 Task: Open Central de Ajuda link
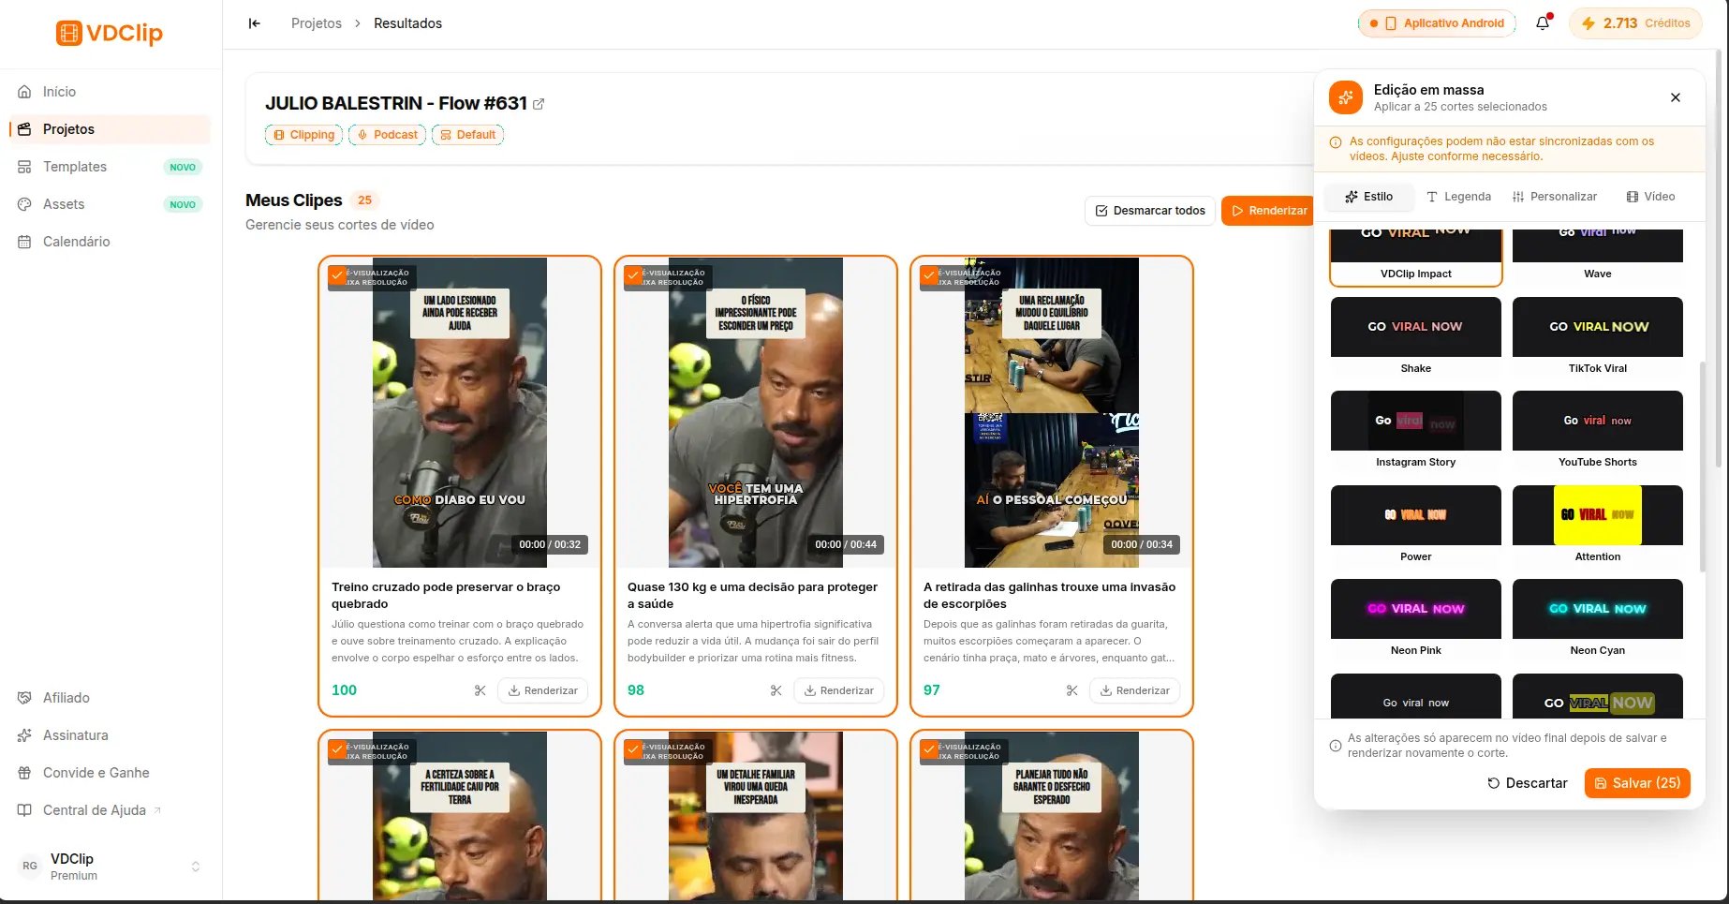[x=110, y=810]
